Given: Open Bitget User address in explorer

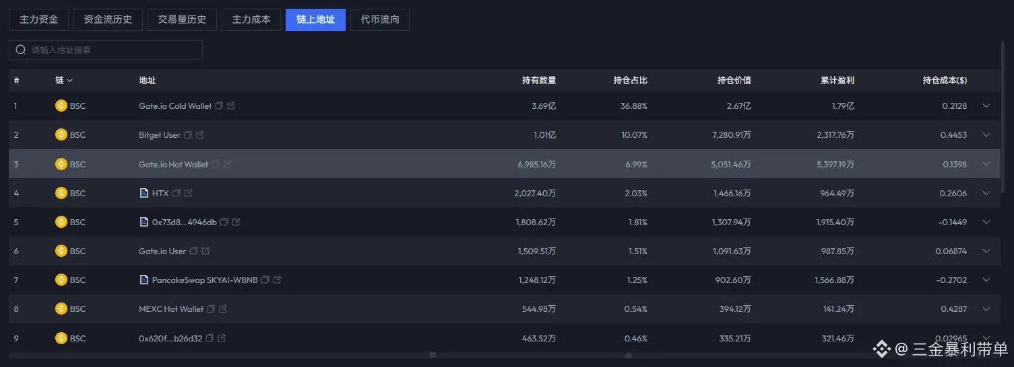Looking at the screenshot, I should pos(200,135).
